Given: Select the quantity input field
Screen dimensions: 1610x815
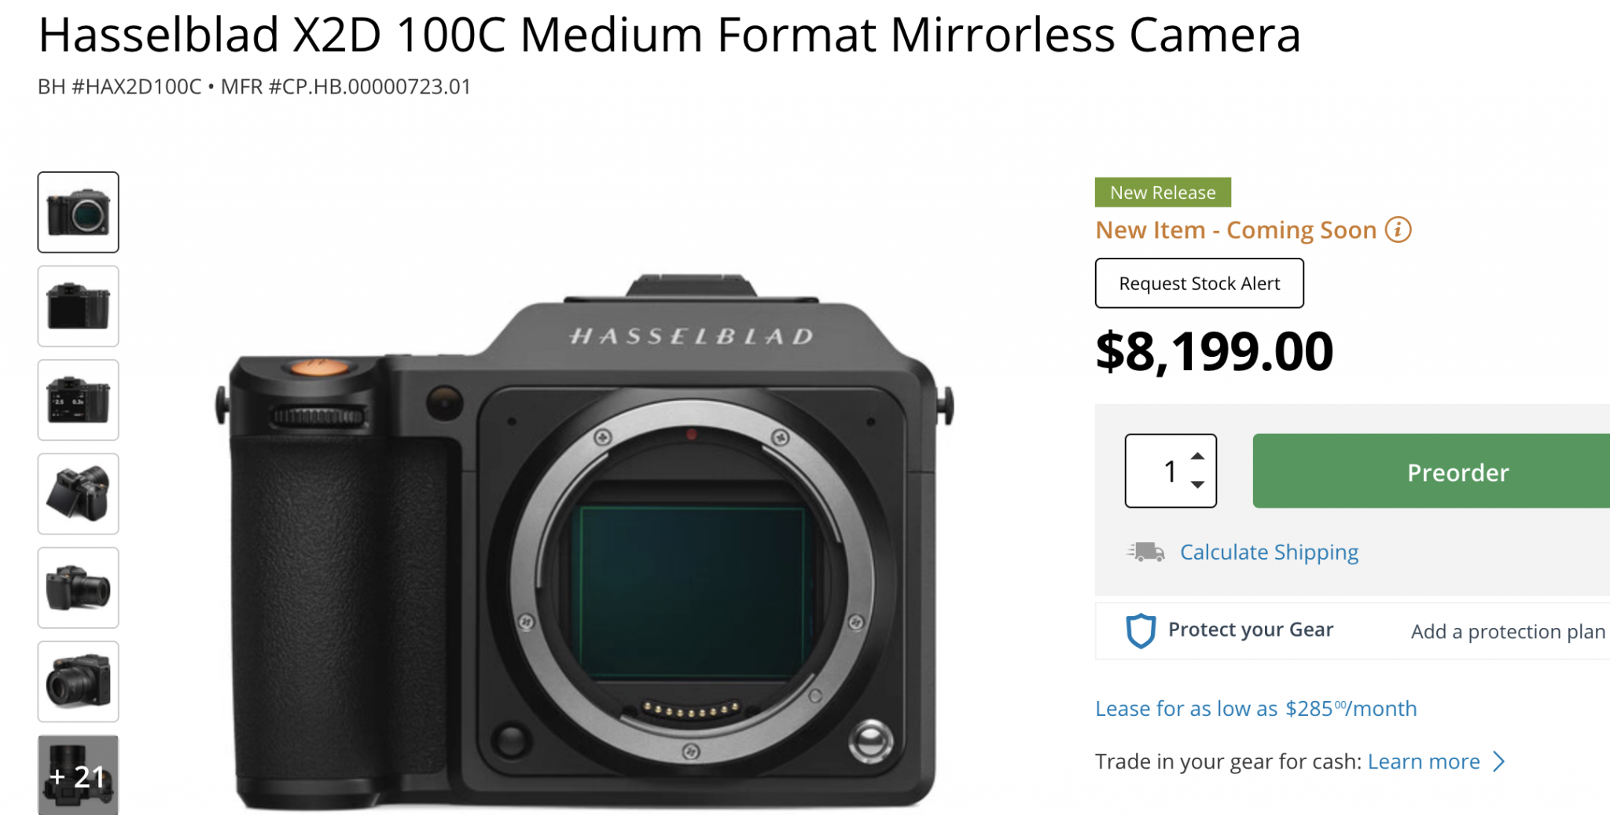Looking at the screenshot, I should [1169, 471].
